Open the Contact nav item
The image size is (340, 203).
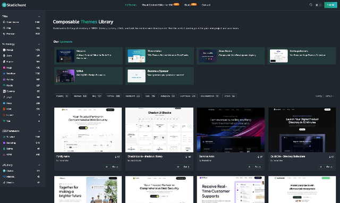tap(206, 5)
